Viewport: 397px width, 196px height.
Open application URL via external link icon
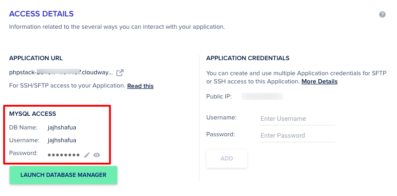120,72
